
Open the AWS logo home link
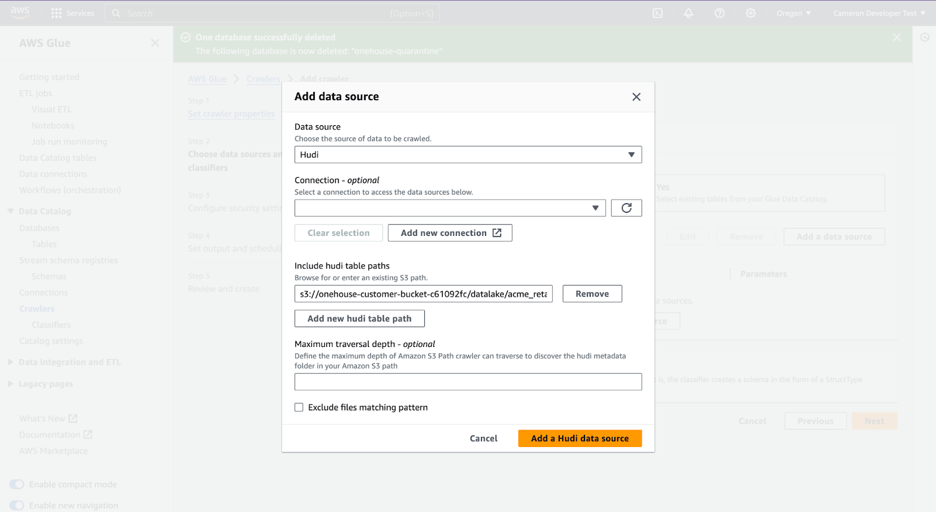20,13
